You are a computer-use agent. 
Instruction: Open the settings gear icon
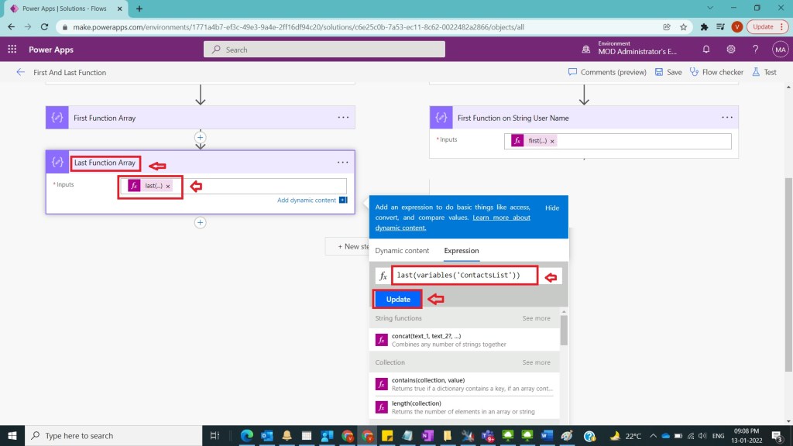[731, 50]
